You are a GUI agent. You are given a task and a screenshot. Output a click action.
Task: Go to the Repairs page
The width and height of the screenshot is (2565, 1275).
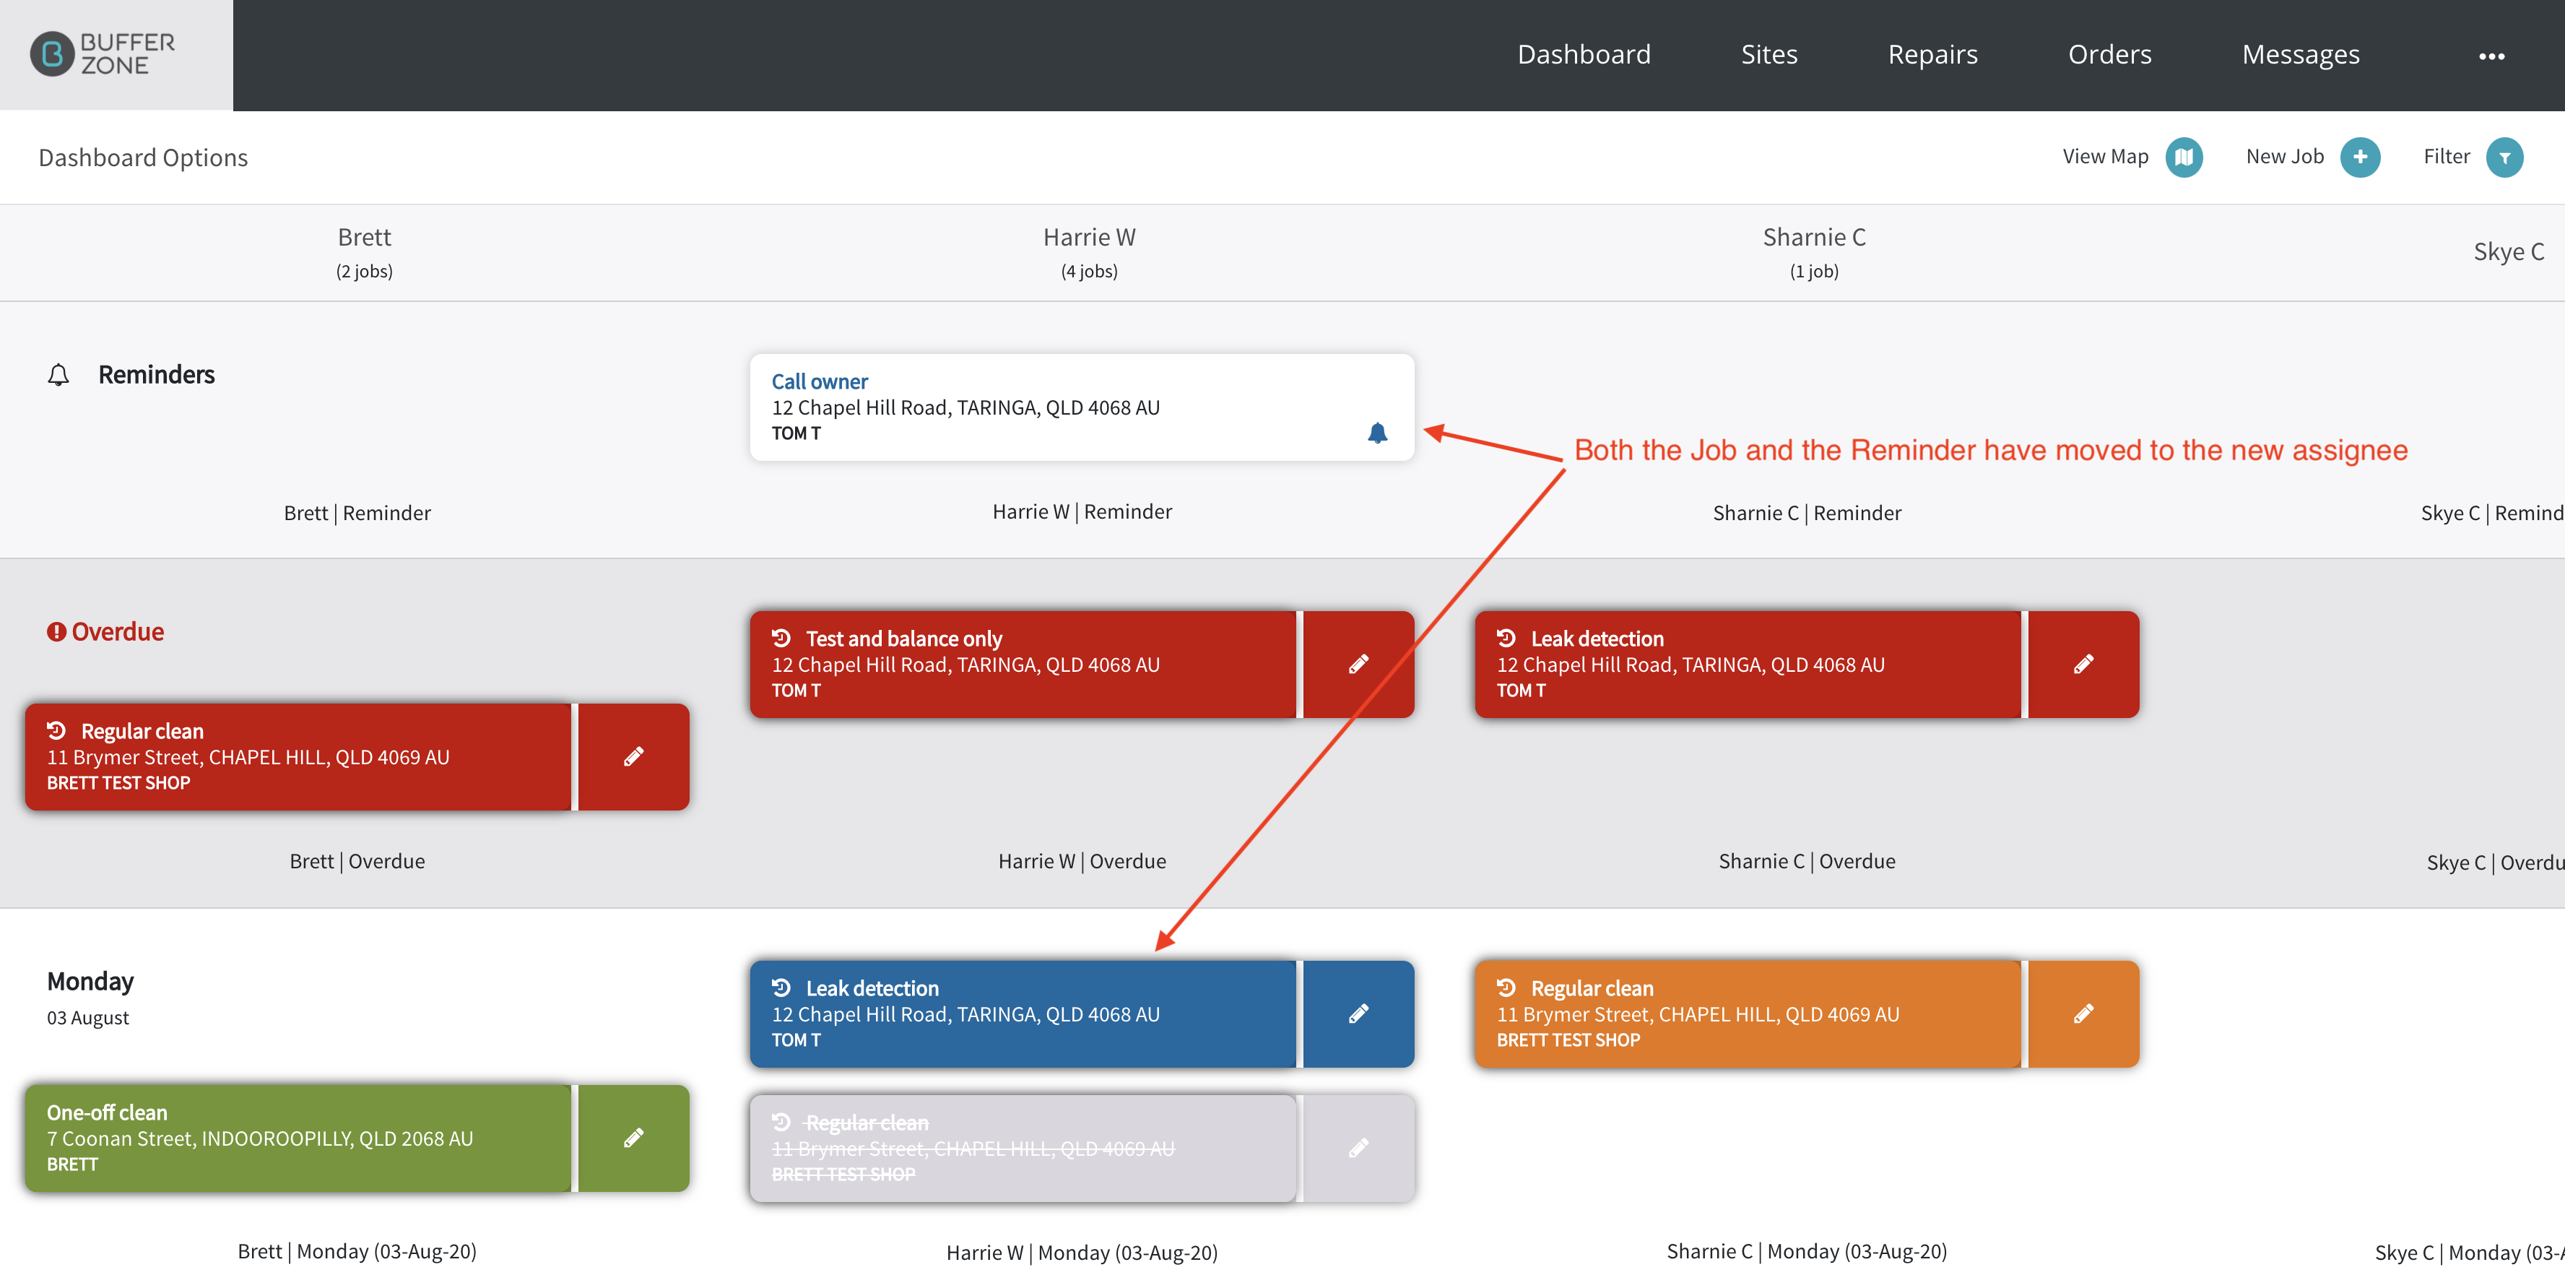click(x=1932, y=55)
